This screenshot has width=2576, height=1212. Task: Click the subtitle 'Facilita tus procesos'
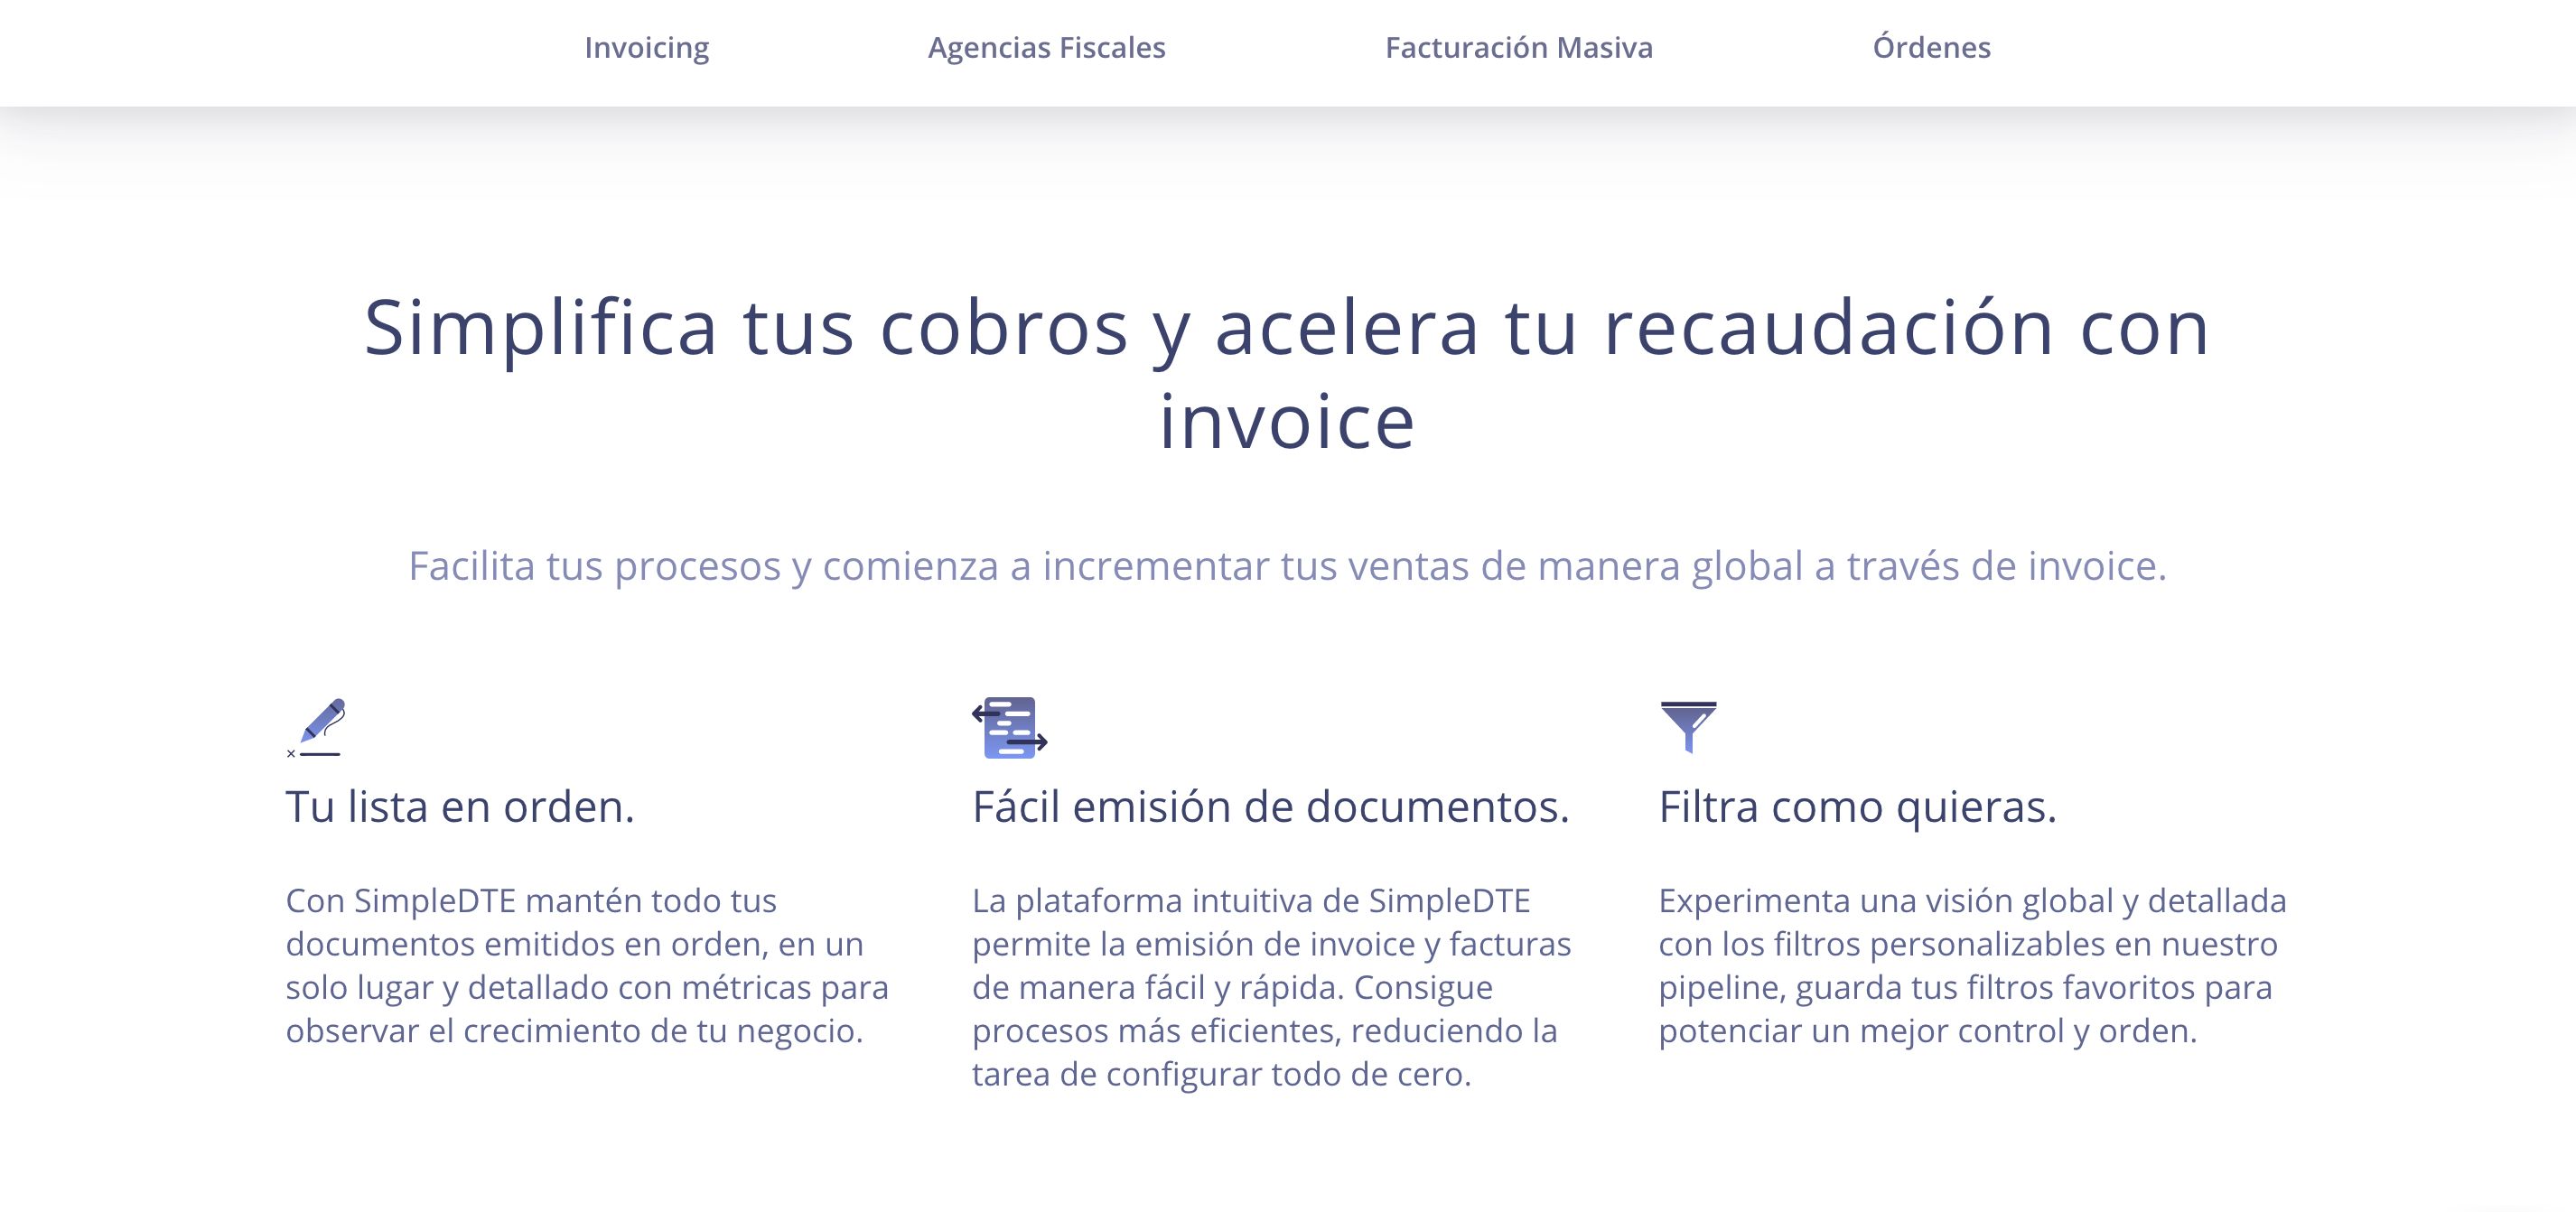1287,566
